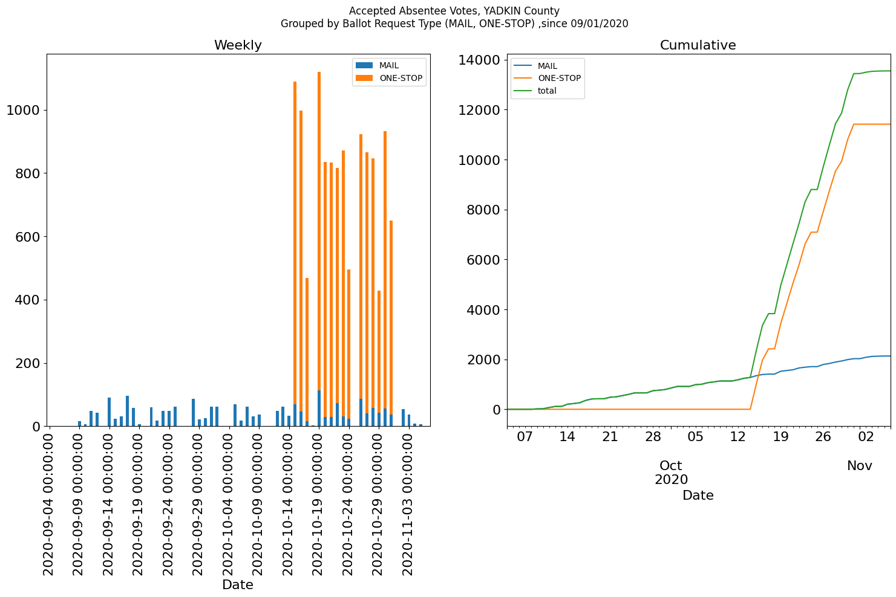Click the '2020-11-03 00:00:00' x-axis label
The image size is (896, 597).
pyautogui.click(x=408, y=503)
